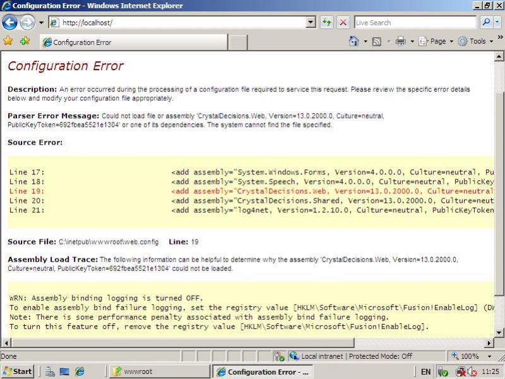Print the page with printer icon
Image resolution: width=505 pixels, height=379 pixels.
[x=401, y=41]
